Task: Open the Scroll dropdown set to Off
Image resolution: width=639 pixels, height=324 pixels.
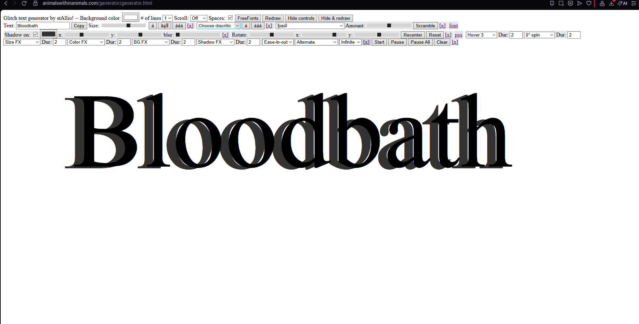Action: tap(198, 18)
